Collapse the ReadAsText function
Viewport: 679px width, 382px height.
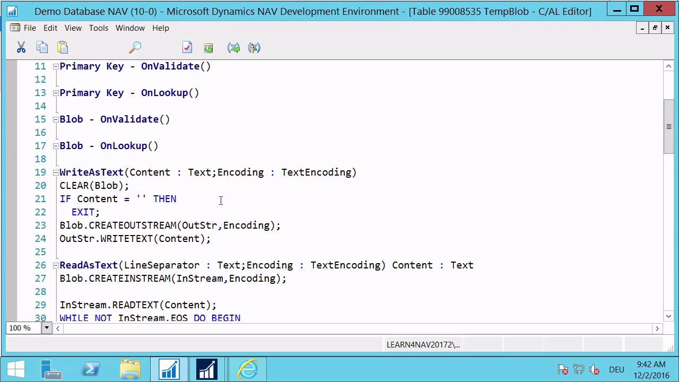coord(56,265)
